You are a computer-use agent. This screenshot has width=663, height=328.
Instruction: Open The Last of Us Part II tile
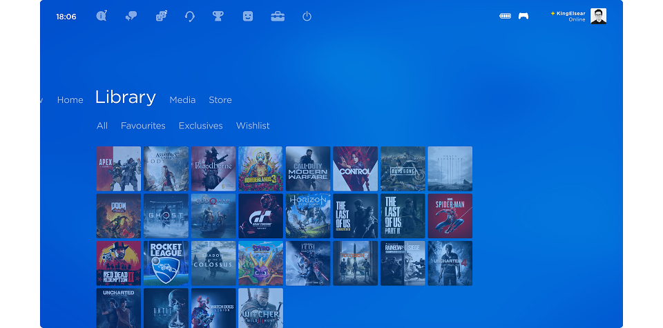[403, 216]
